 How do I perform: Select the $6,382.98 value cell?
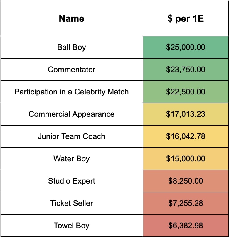(186, 226)
